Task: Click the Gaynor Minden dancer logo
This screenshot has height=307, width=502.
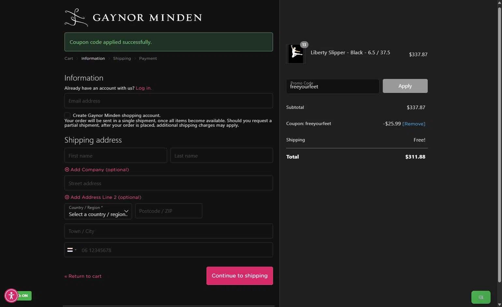Action: (x=76, y=17)
